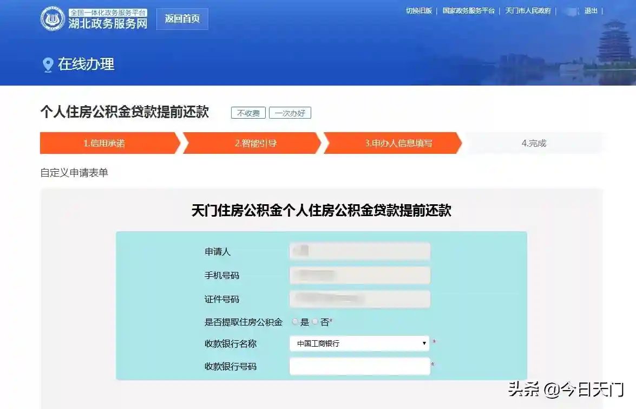Image resolution: width=636 pixels, height=409 pixels.
Task: Click the 退出 logout link
Action: 591,10
